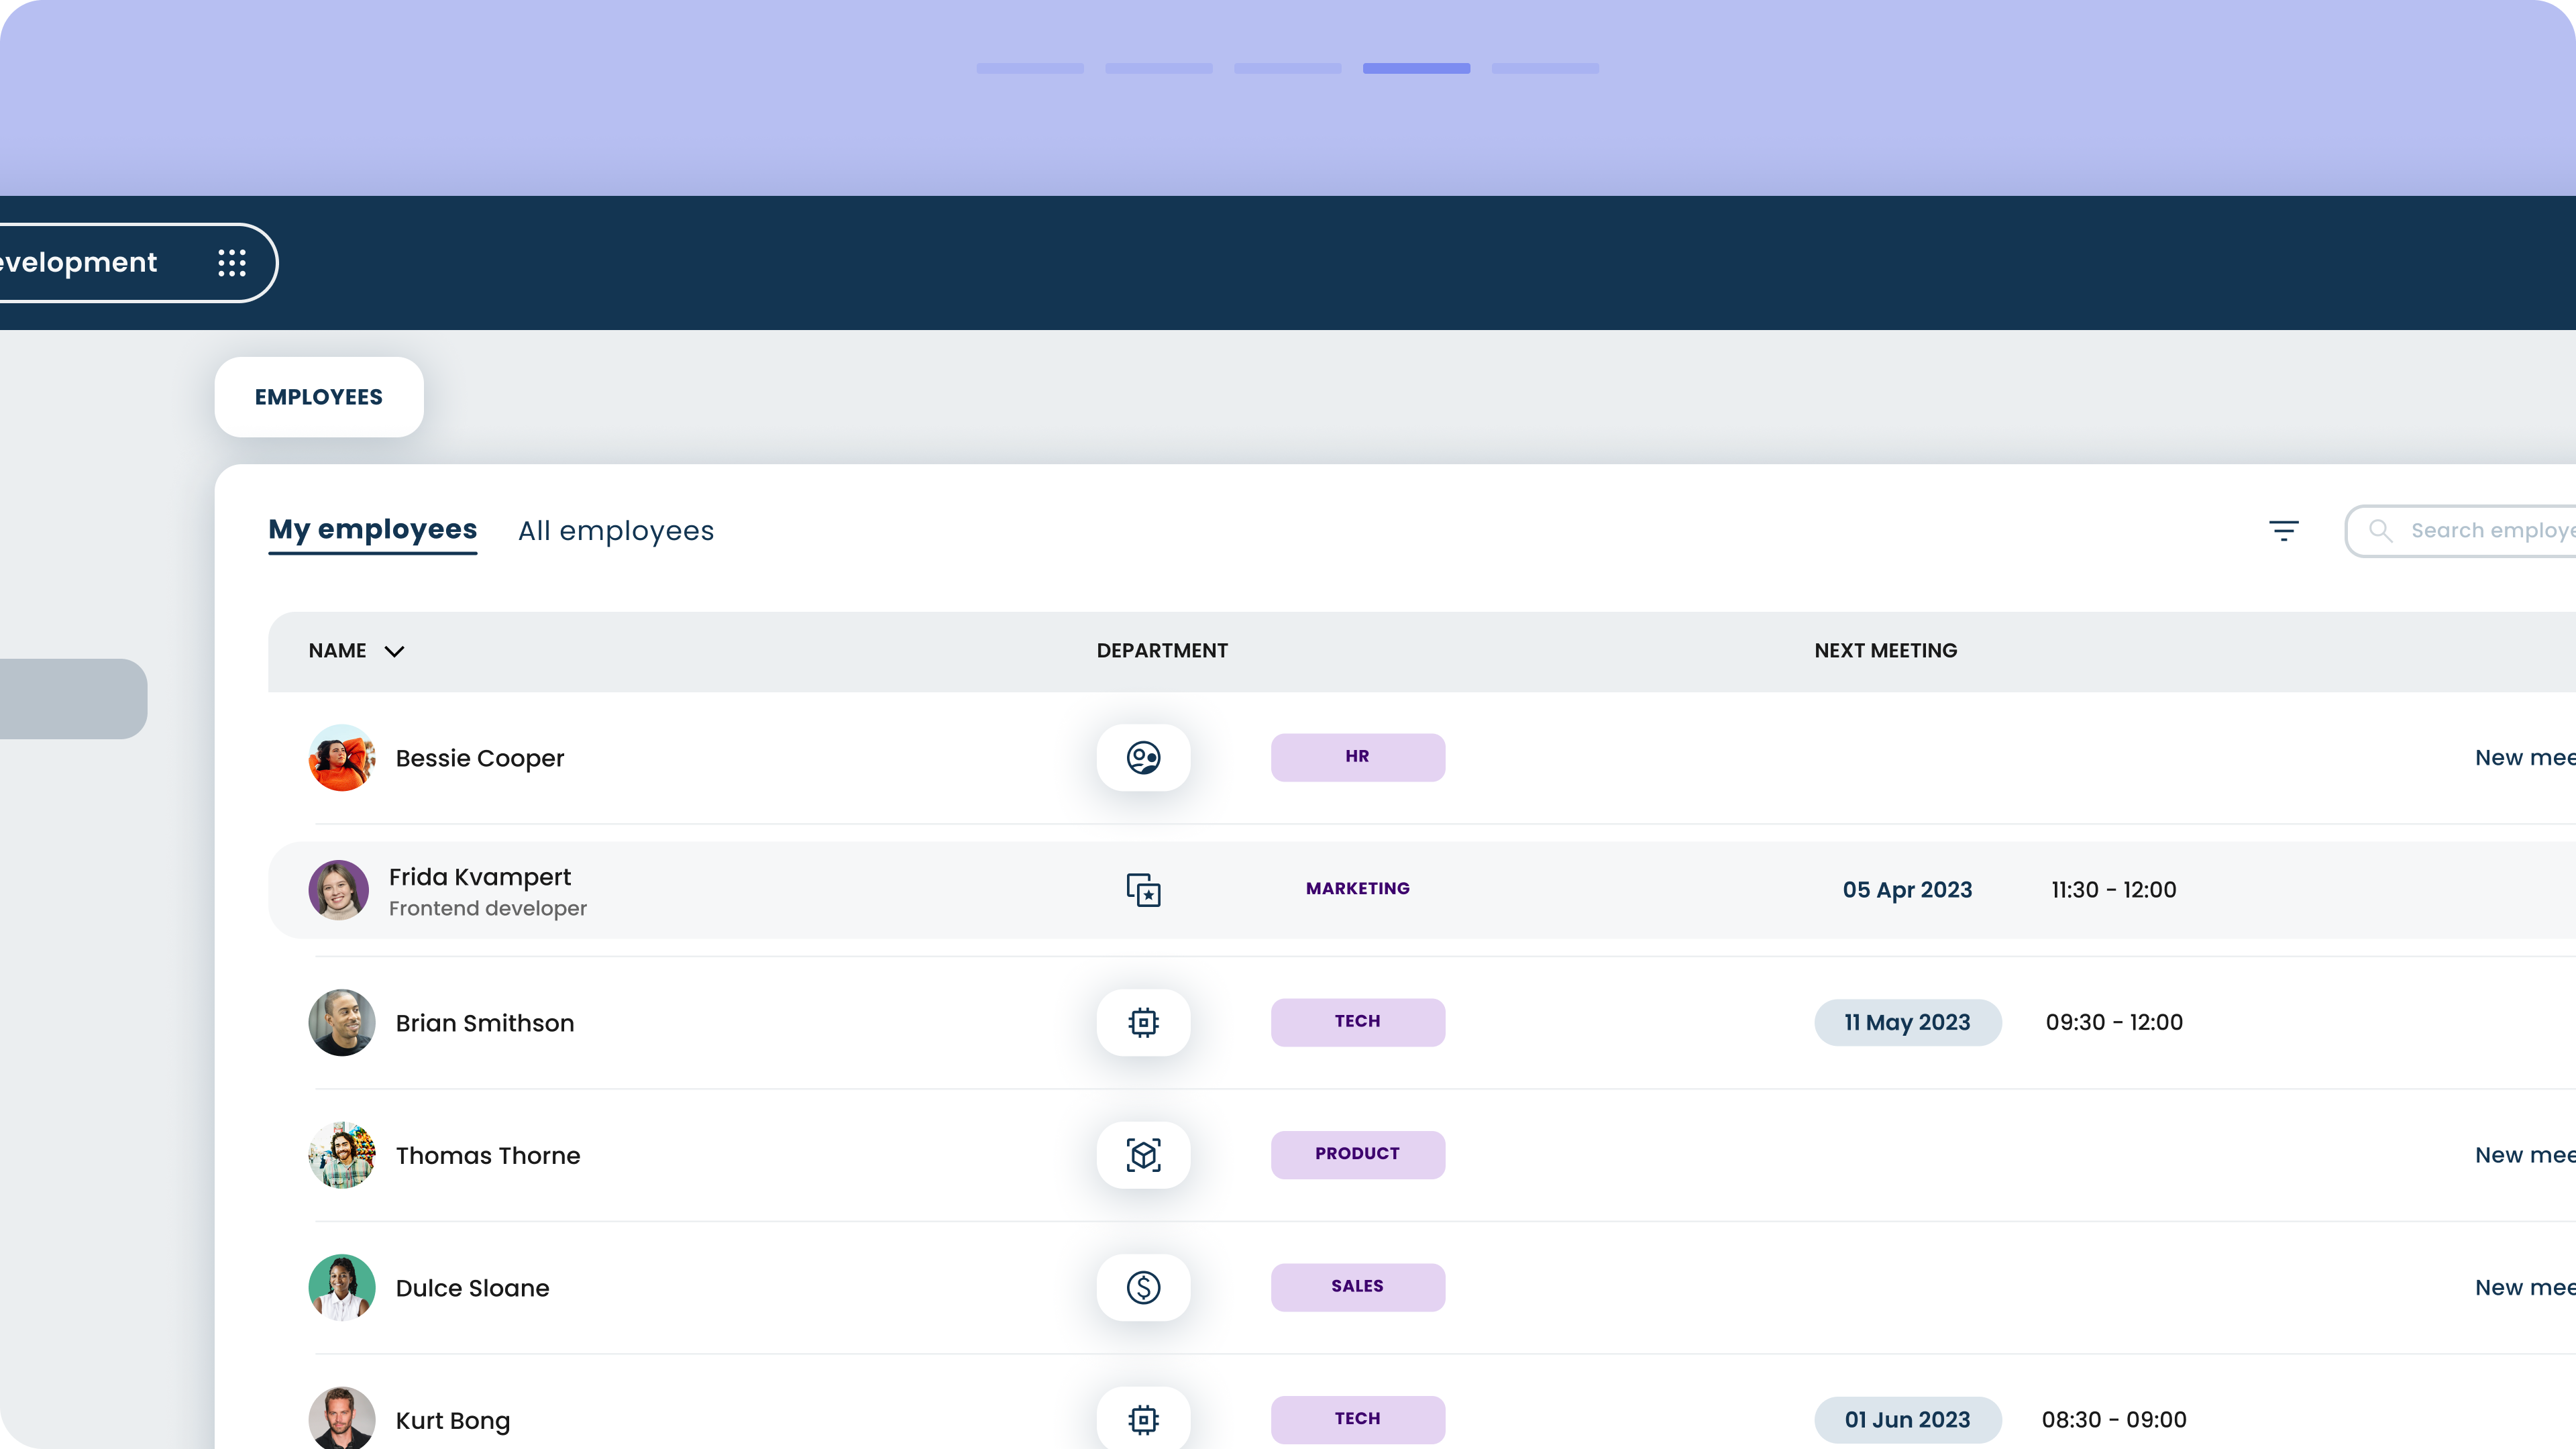
Task: Click New meeting link for Dulce Sloane
Action: pos(2525,1288)
